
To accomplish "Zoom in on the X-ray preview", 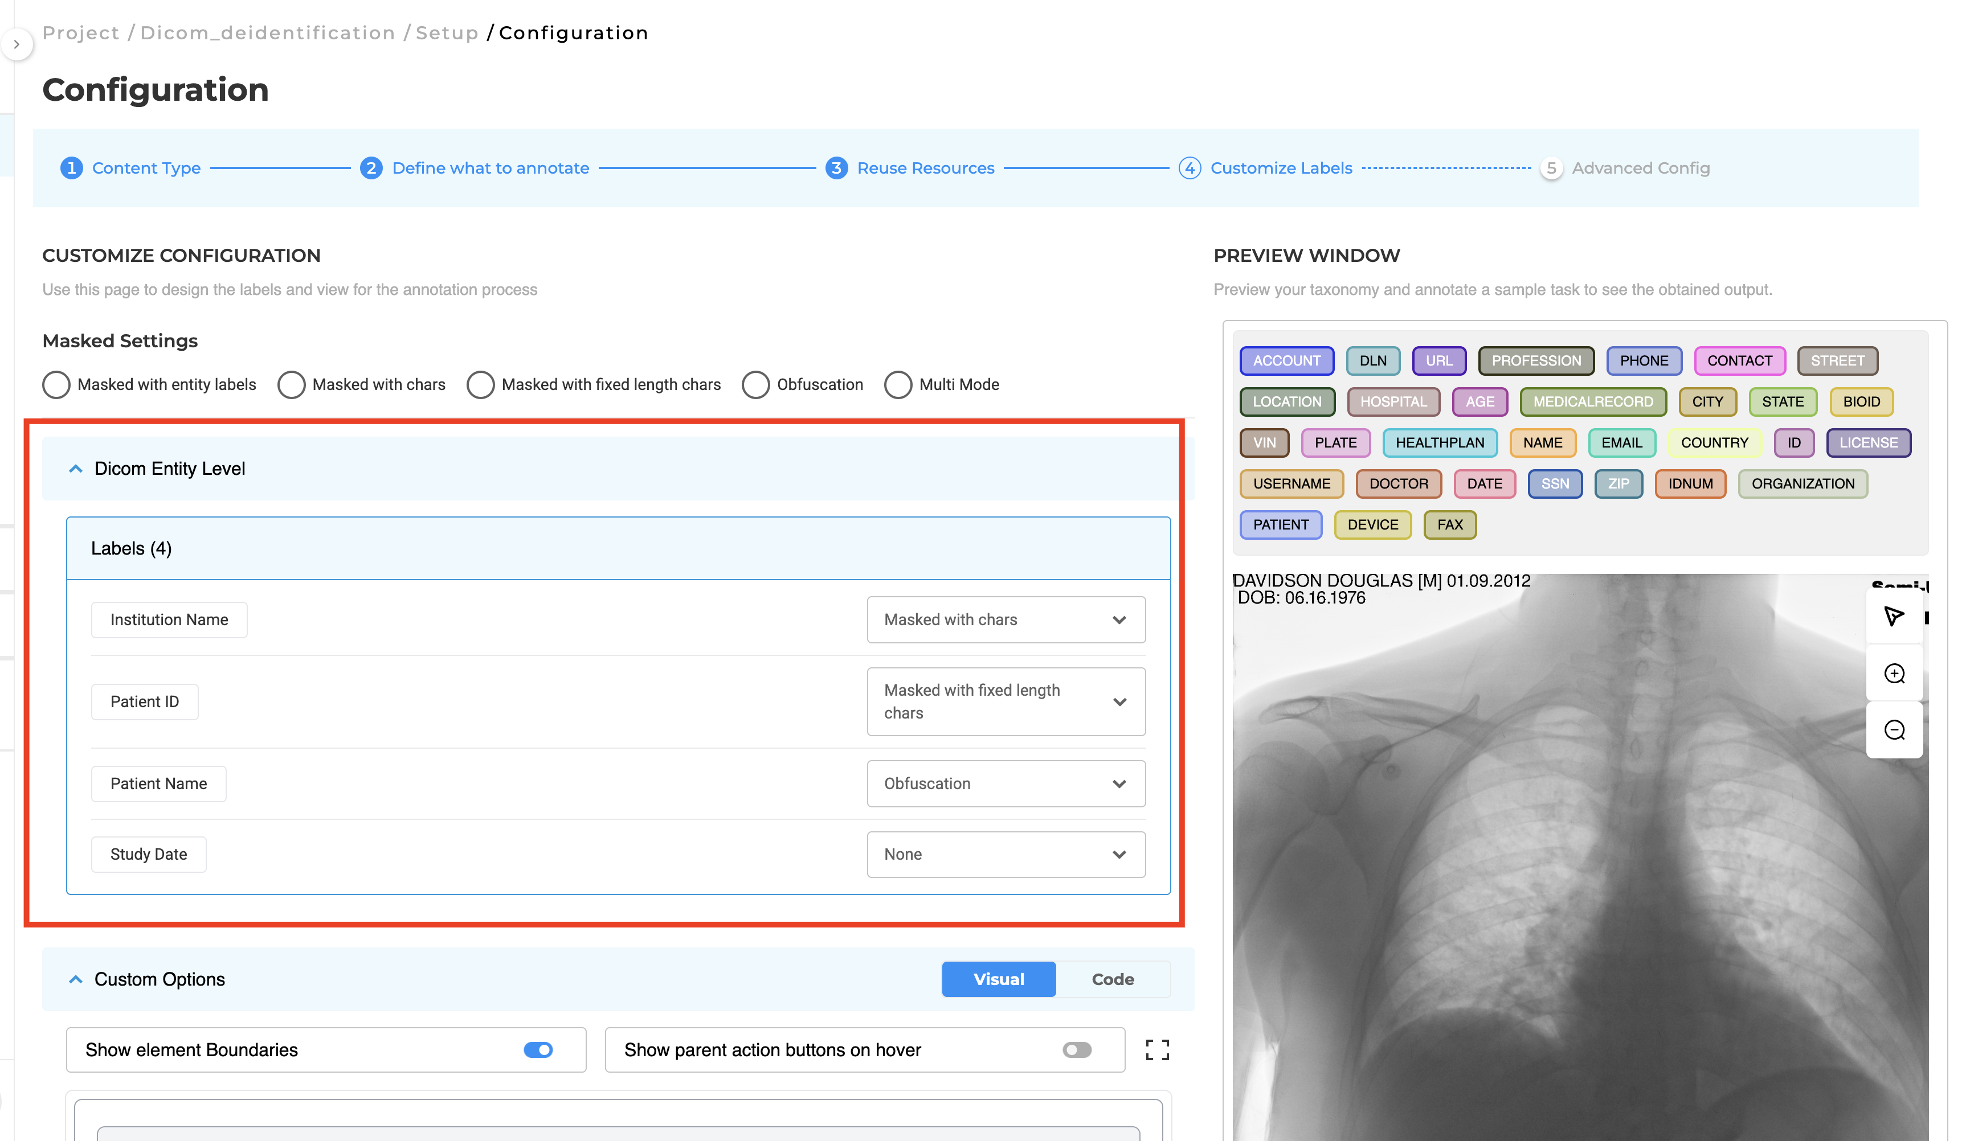I will point(1894,673).
